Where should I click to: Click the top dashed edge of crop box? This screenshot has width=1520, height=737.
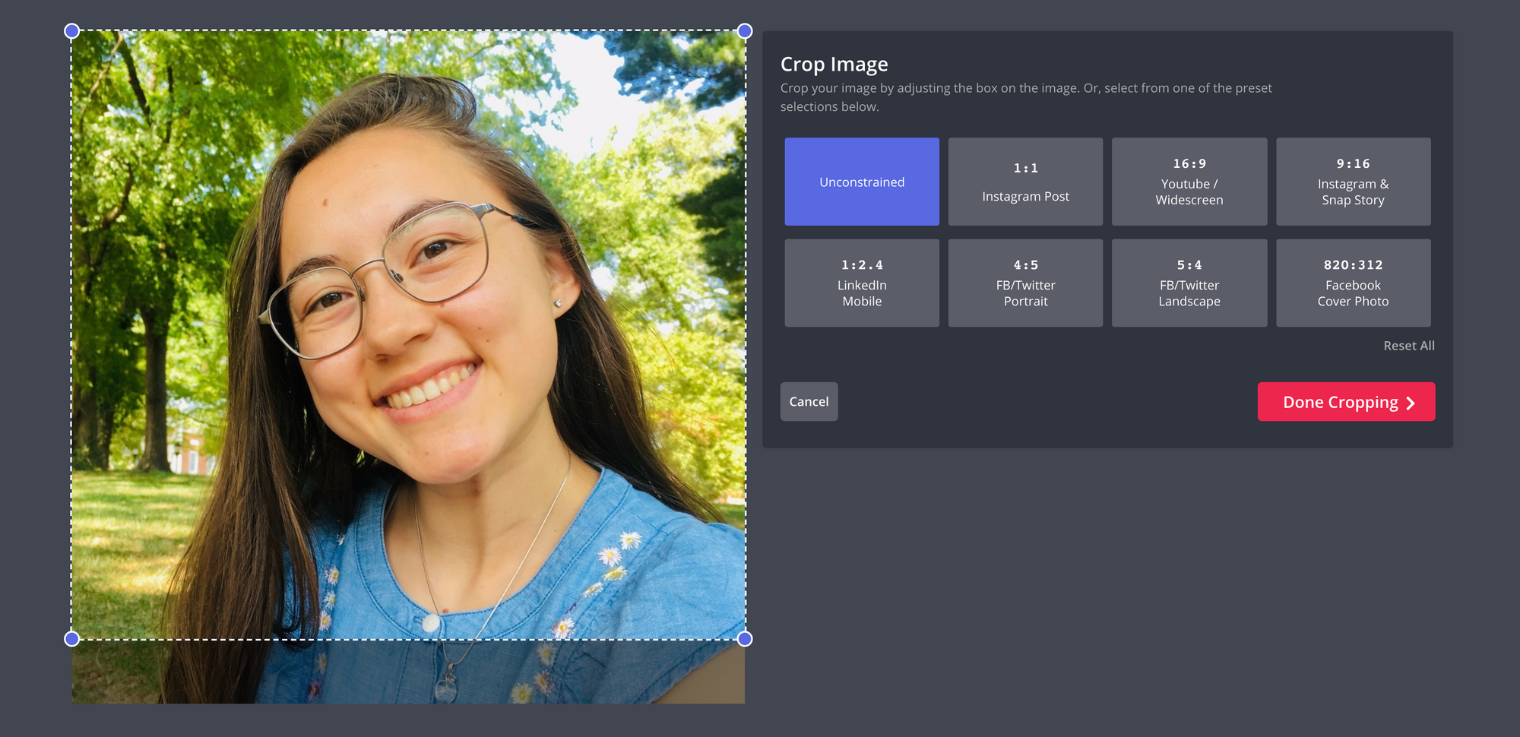pyautogui.click(x=408, y=31)
